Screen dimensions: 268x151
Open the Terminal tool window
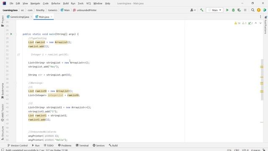(x=82, y=146)
